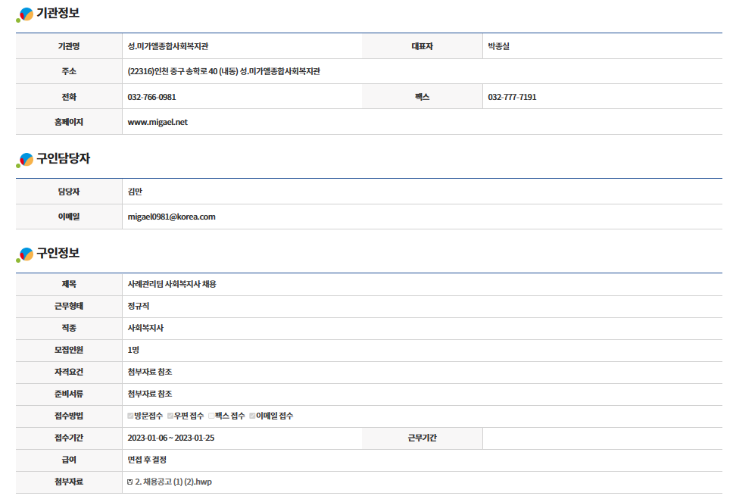Screen dimensions: 733x496
Task: Click the 기관명 label cell
Action: [x=69, y=46]
